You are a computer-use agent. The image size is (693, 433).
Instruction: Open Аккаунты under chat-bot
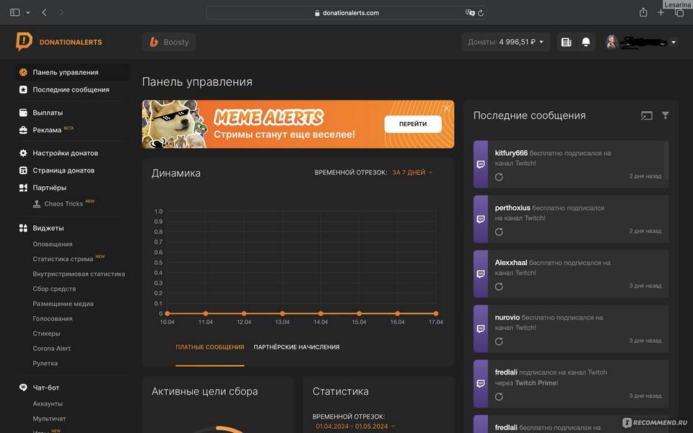click(48, 403)
